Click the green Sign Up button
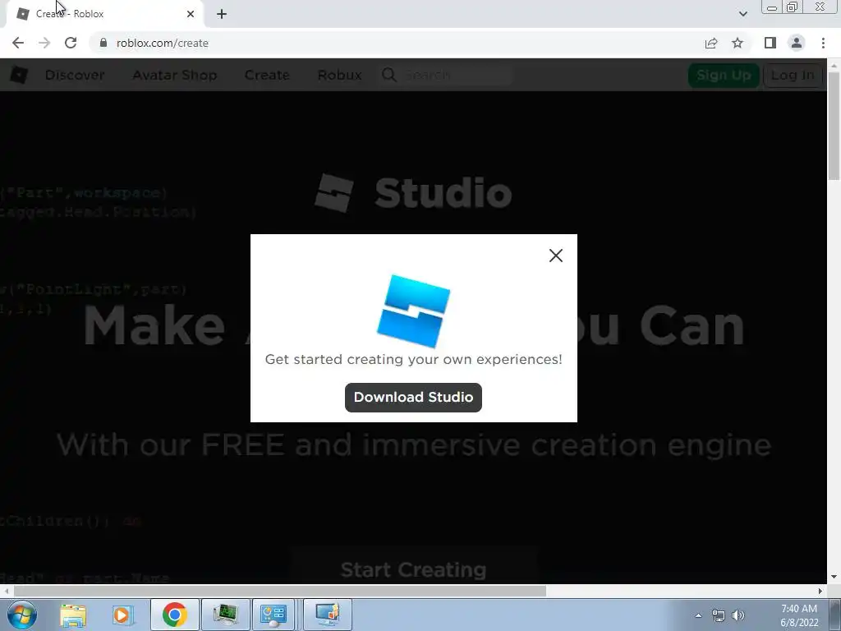 coord(724,75)
